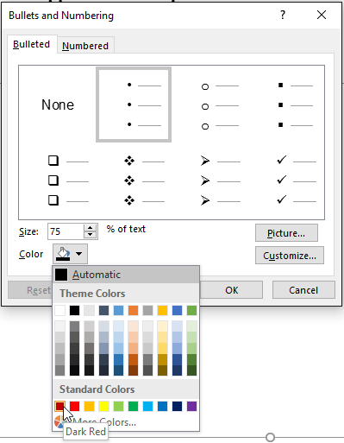
Task: Select the filled square bullet style
Action: 286,104
